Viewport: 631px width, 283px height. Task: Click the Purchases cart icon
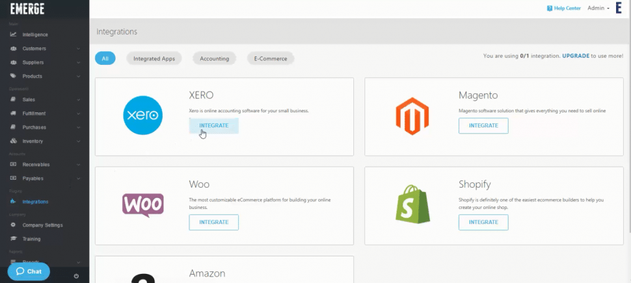tap(13, 127)
